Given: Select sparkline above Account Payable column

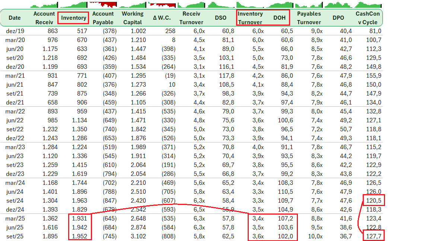Looking at the screenshot, I should coord(103,4).
